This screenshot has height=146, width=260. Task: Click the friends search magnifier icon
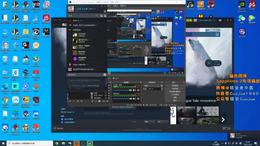point(97,16)
